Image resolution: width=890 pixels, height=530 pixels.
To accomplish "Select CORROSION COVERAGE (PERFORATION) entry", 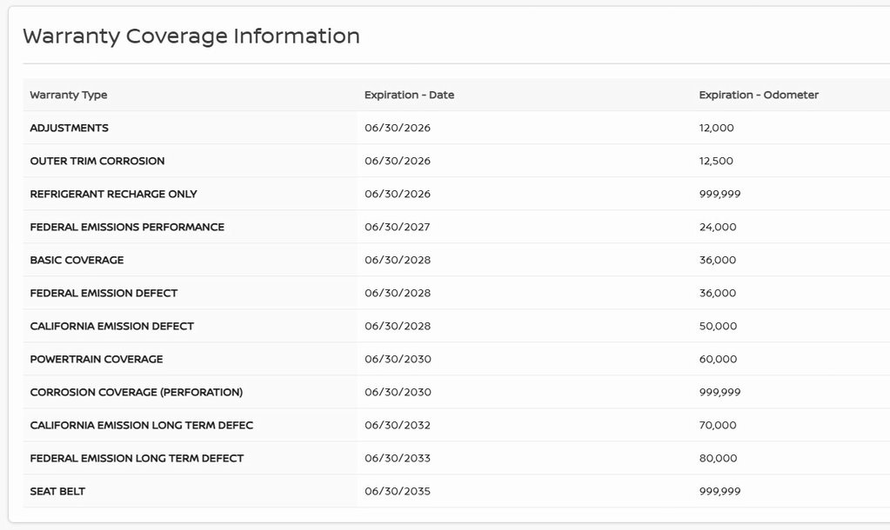I will 137,392.
